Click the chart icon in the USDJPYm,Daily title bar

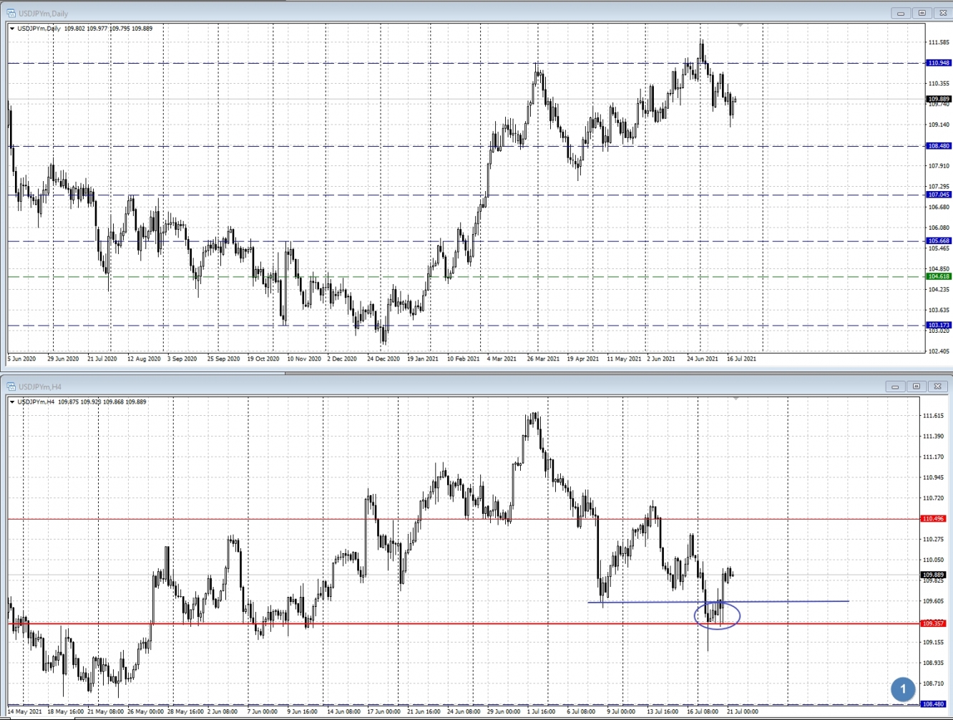coord(11,13)
